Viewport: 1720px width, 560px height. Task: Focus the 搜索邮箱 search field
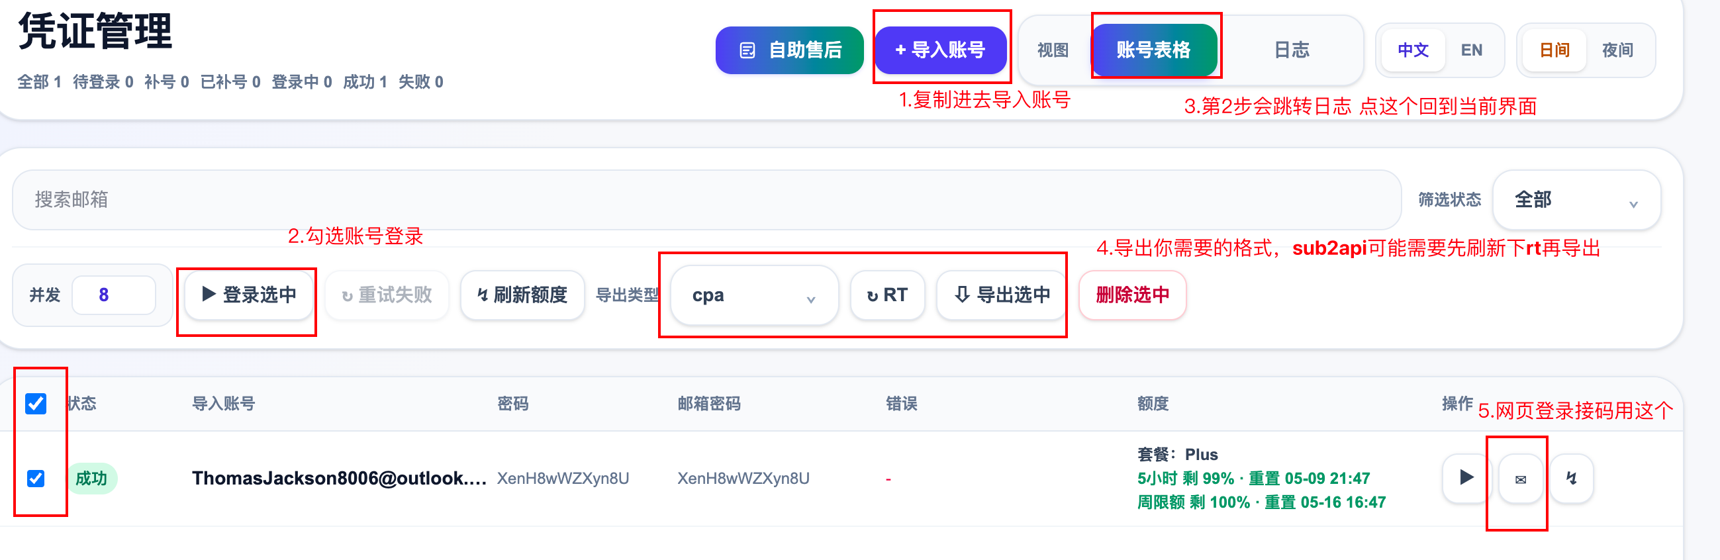coord(706,199)
